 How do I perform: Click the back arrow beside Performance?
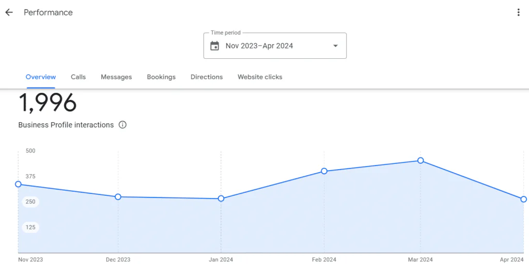click(x=9, y=12)
